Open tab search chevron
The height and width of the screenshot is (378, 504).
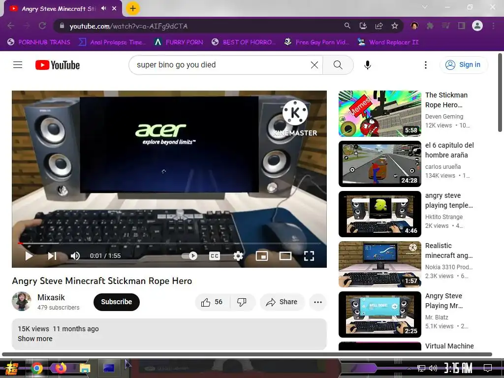click(425, 7)
